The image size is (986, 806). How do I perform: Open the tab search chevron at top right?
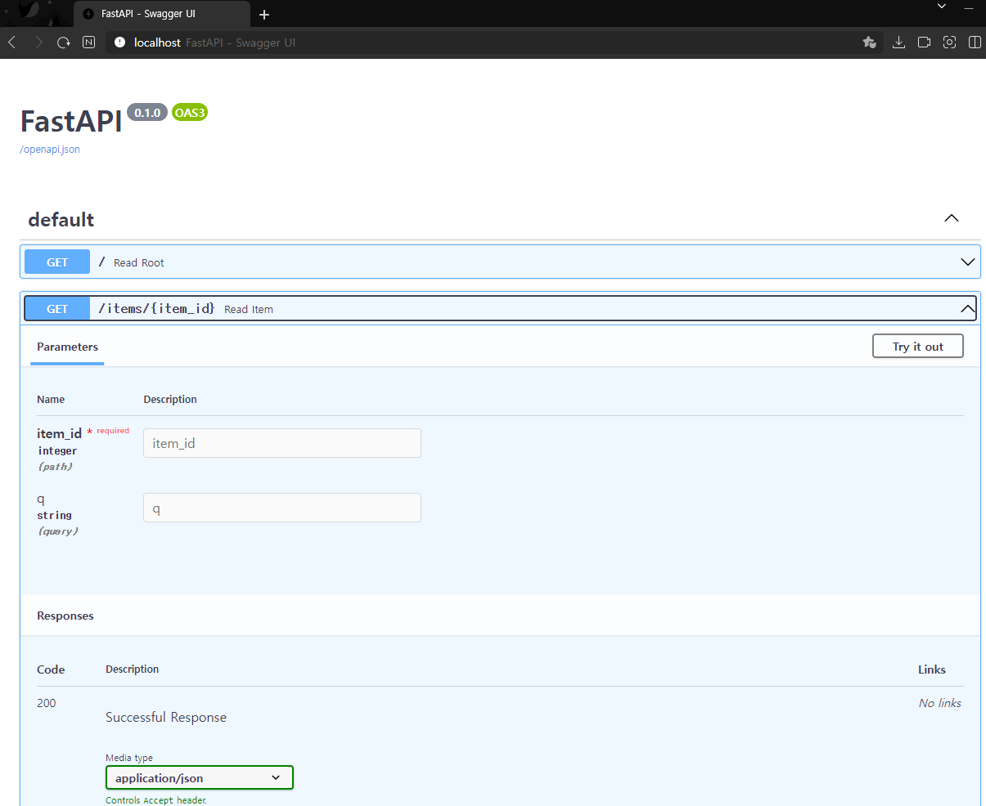[942, 7]
